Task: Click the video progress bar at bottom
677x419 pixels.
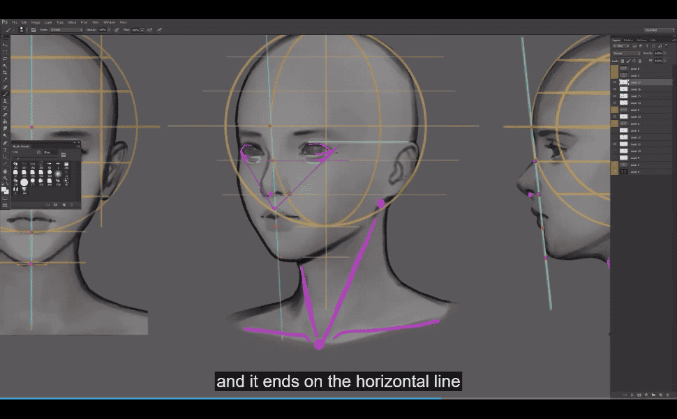Action: click(338, 398)
